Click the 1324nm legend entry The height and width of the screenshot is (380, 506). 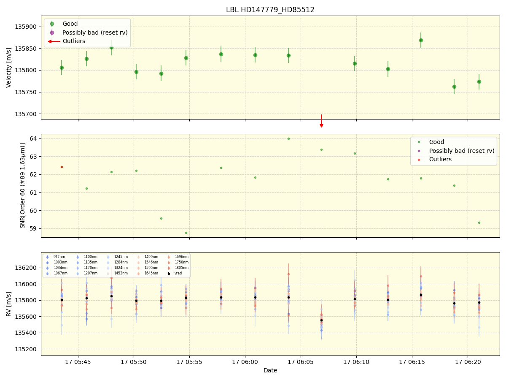pyautogui.click(x=117, y=268)
